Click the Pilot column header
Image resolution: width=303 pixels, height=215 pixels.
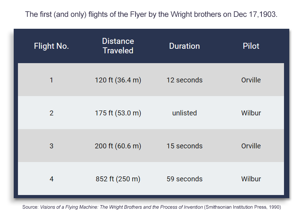click(x=251, y=46)
